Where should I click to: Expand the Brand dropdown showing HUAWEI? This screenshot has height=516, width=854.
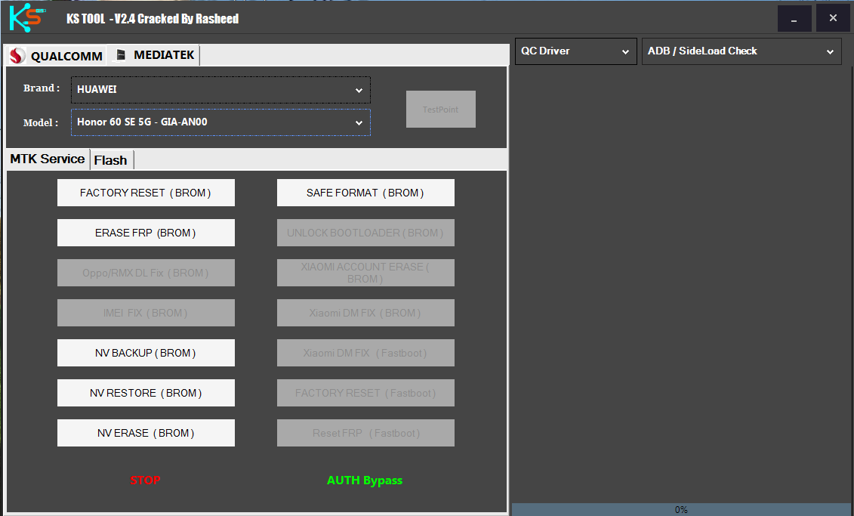[x=220, y=90]
